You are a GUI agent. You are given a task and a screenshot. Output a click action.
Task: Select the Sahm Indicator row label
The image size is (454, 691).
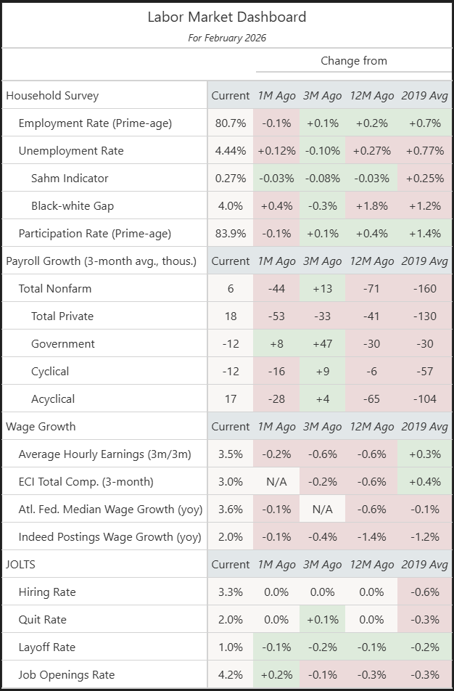(70, 179)
